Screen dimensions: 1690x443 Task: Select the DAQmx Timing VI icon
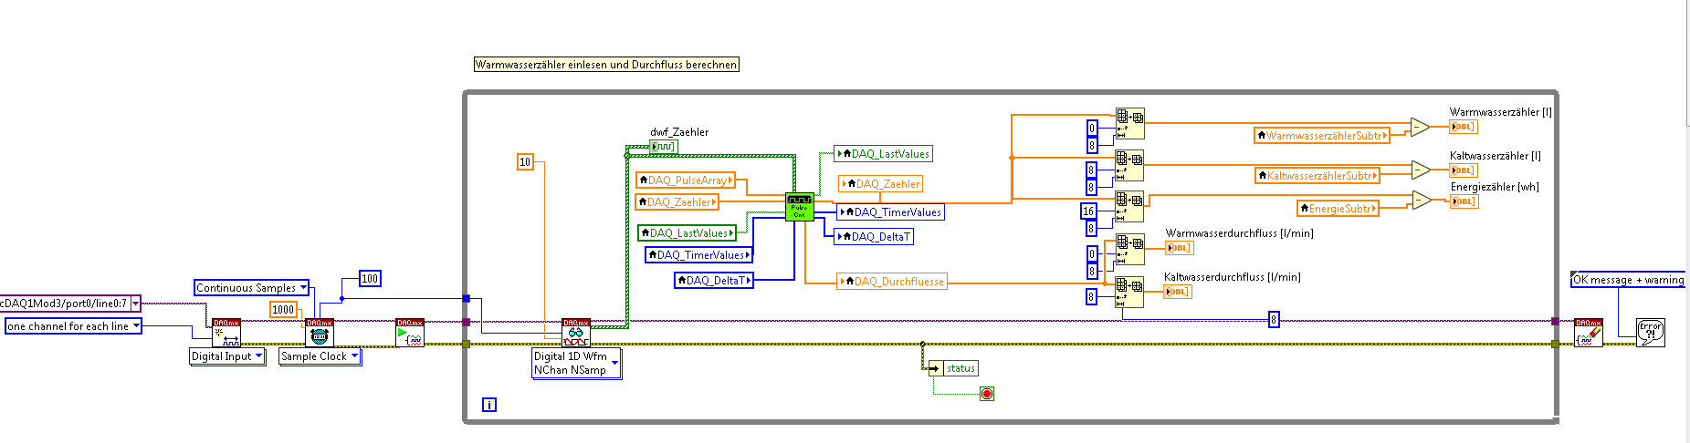pyautogui.click(x=320, y=333)
